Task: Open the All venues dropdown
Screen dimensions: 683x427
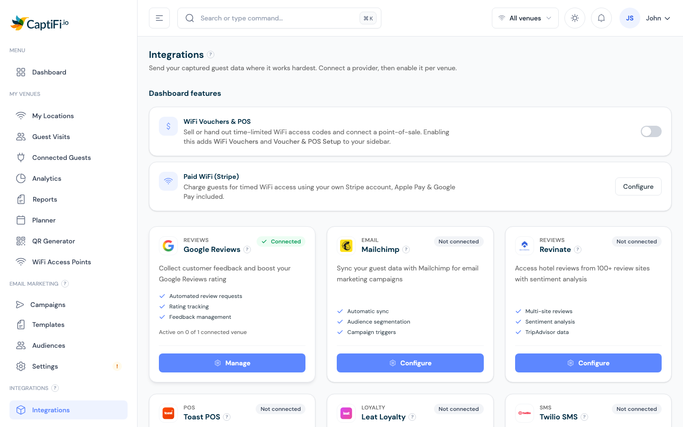Action: click(525, 18)
